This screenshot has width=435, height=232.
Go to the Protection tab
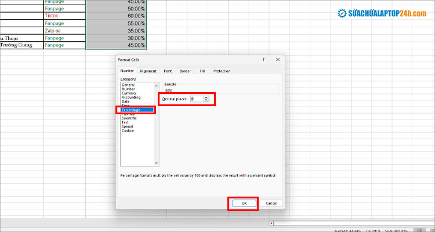tap(222, 71)
